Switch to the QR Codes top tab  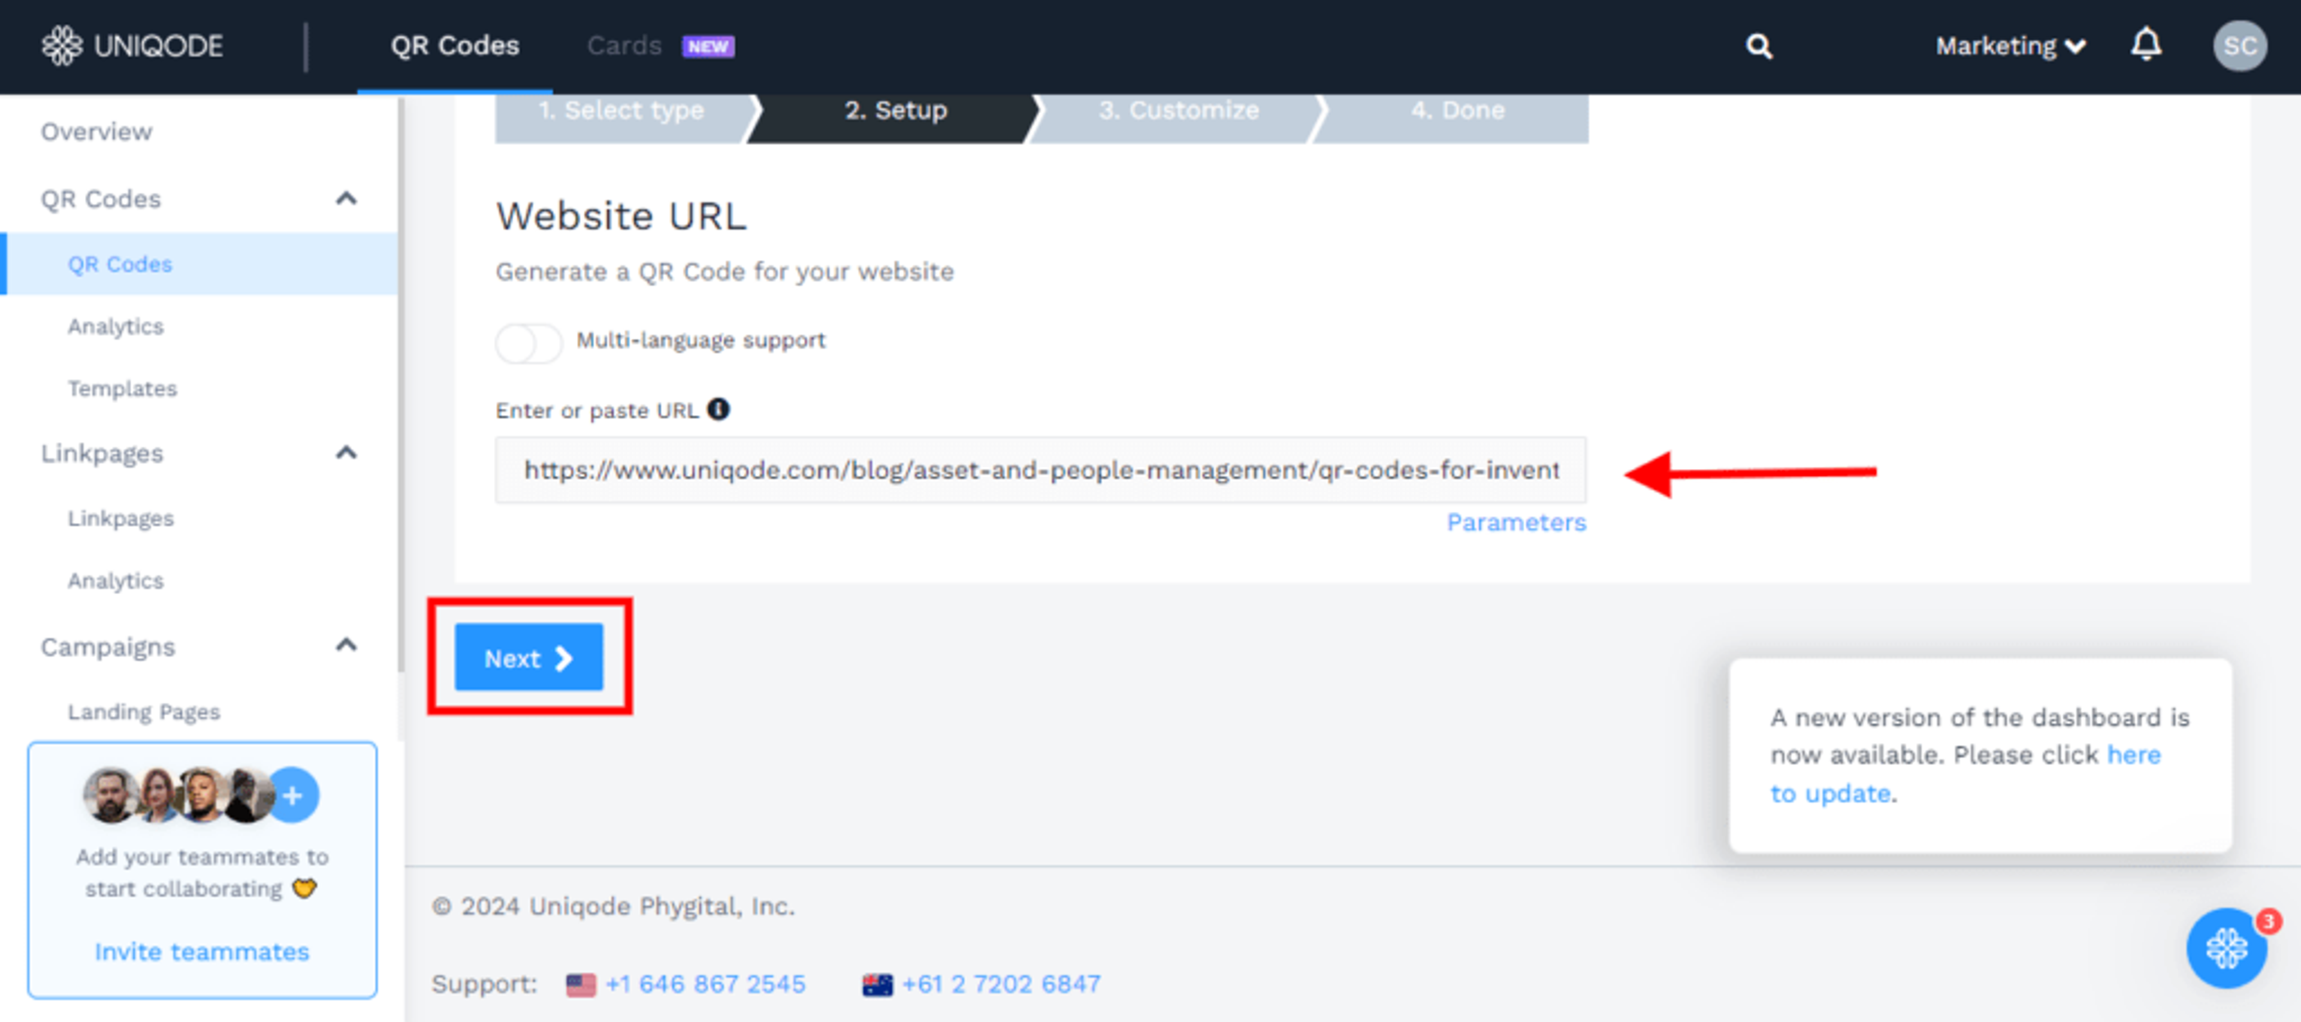455,46
